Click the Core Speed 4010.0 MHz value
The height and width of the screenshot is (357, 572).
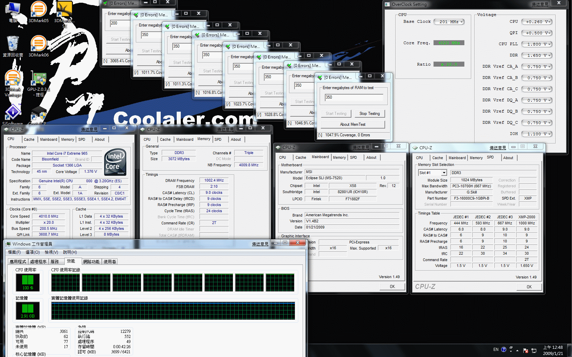click(48, 217)
